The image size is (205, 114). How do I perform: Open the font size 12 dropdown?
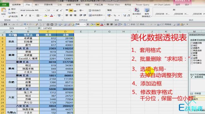pyautogui.click(x=54, y=10)
